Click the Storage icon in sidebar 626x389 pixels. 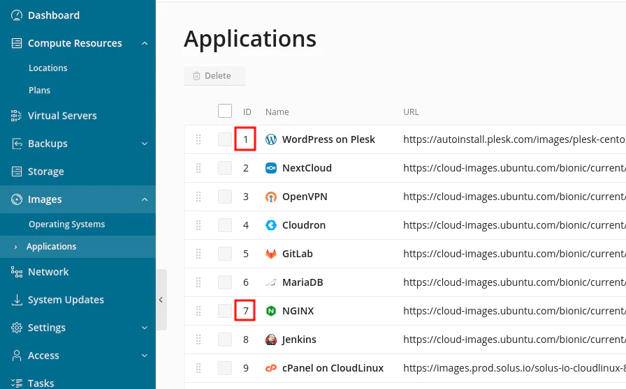point(17,171)
